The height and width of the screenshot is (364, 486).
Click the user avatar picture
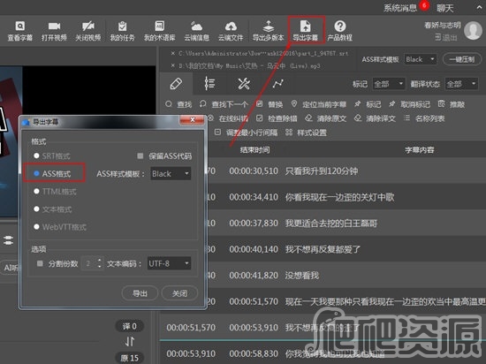click(473, 30)
